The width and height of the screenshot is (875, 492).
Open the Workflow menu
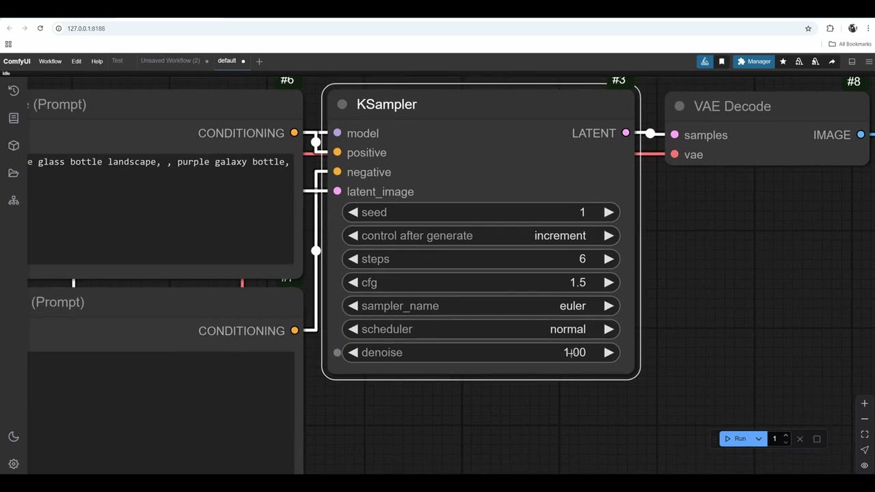coord(50,61)
